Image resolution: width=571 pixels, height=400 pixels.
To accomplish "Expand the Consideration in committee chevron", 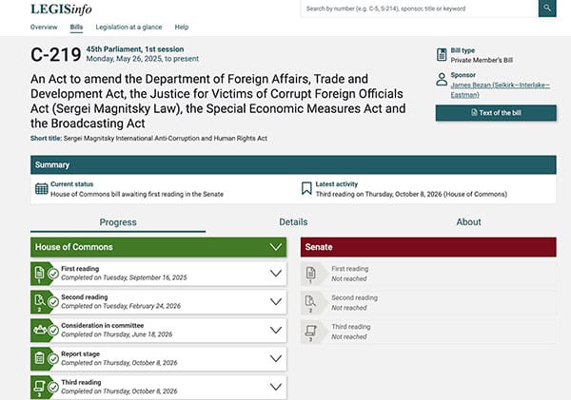I will tap(276, 330).
